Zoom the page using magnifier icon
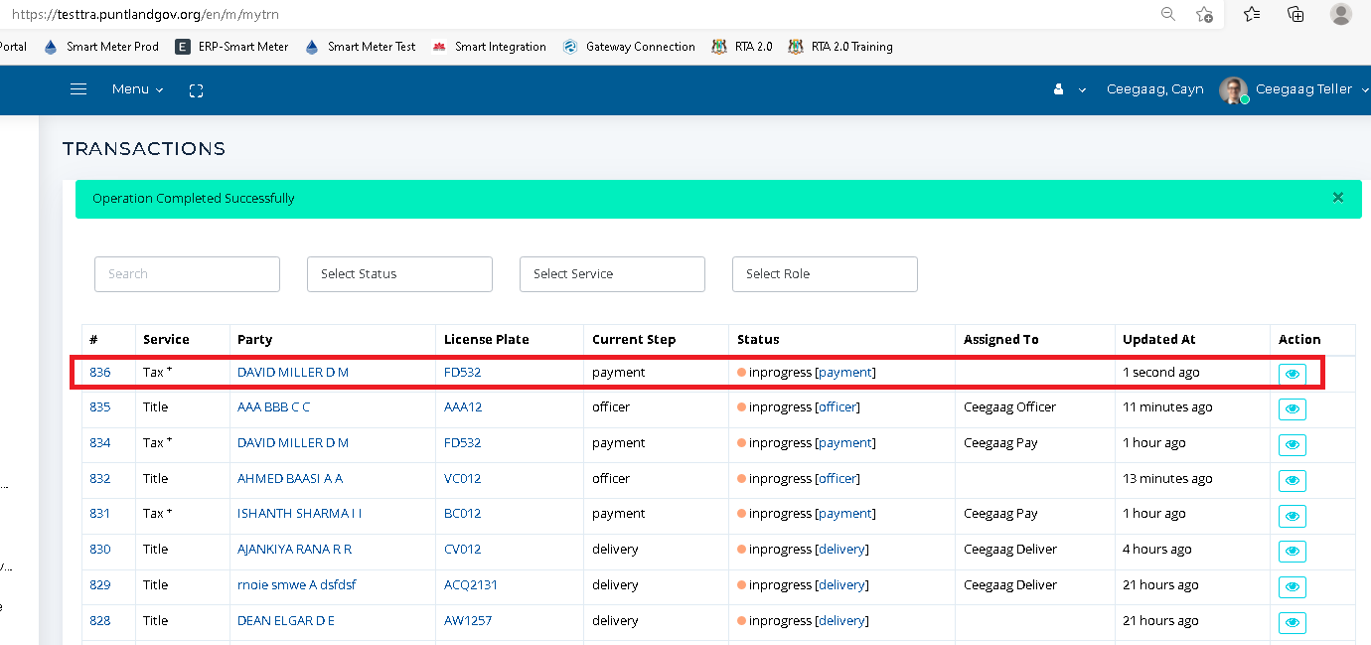The width and height of the screenshot is (1371, 645). pyautogui.click(x=1167, y=14)
